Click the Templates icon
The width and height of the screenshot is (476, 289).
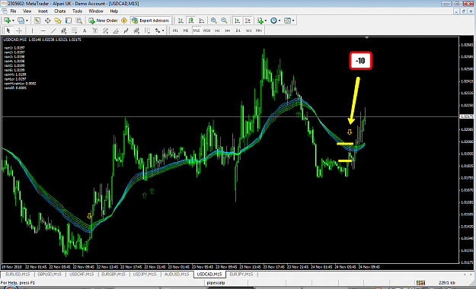pyautogui.click(x=287, y=21)
